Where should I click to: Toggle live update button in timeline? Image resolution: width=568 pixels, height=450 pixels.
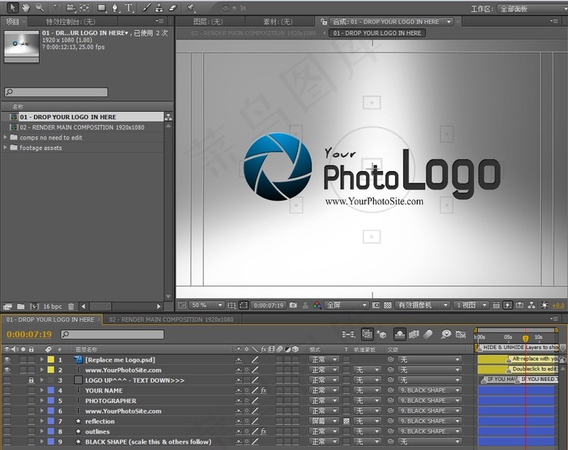click(x=367, y=334)
